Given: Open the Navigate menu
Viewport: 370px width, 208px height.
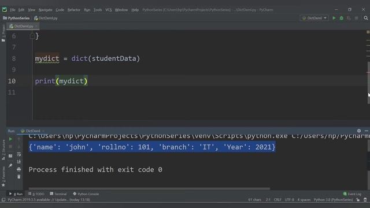Looking at the screenshot, I should tap(45, 10).
